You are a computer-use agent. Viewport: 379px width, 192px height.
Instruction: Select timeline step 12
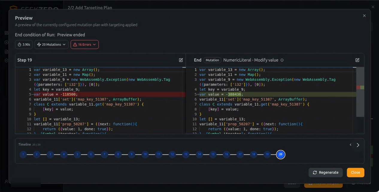[172, 155]
